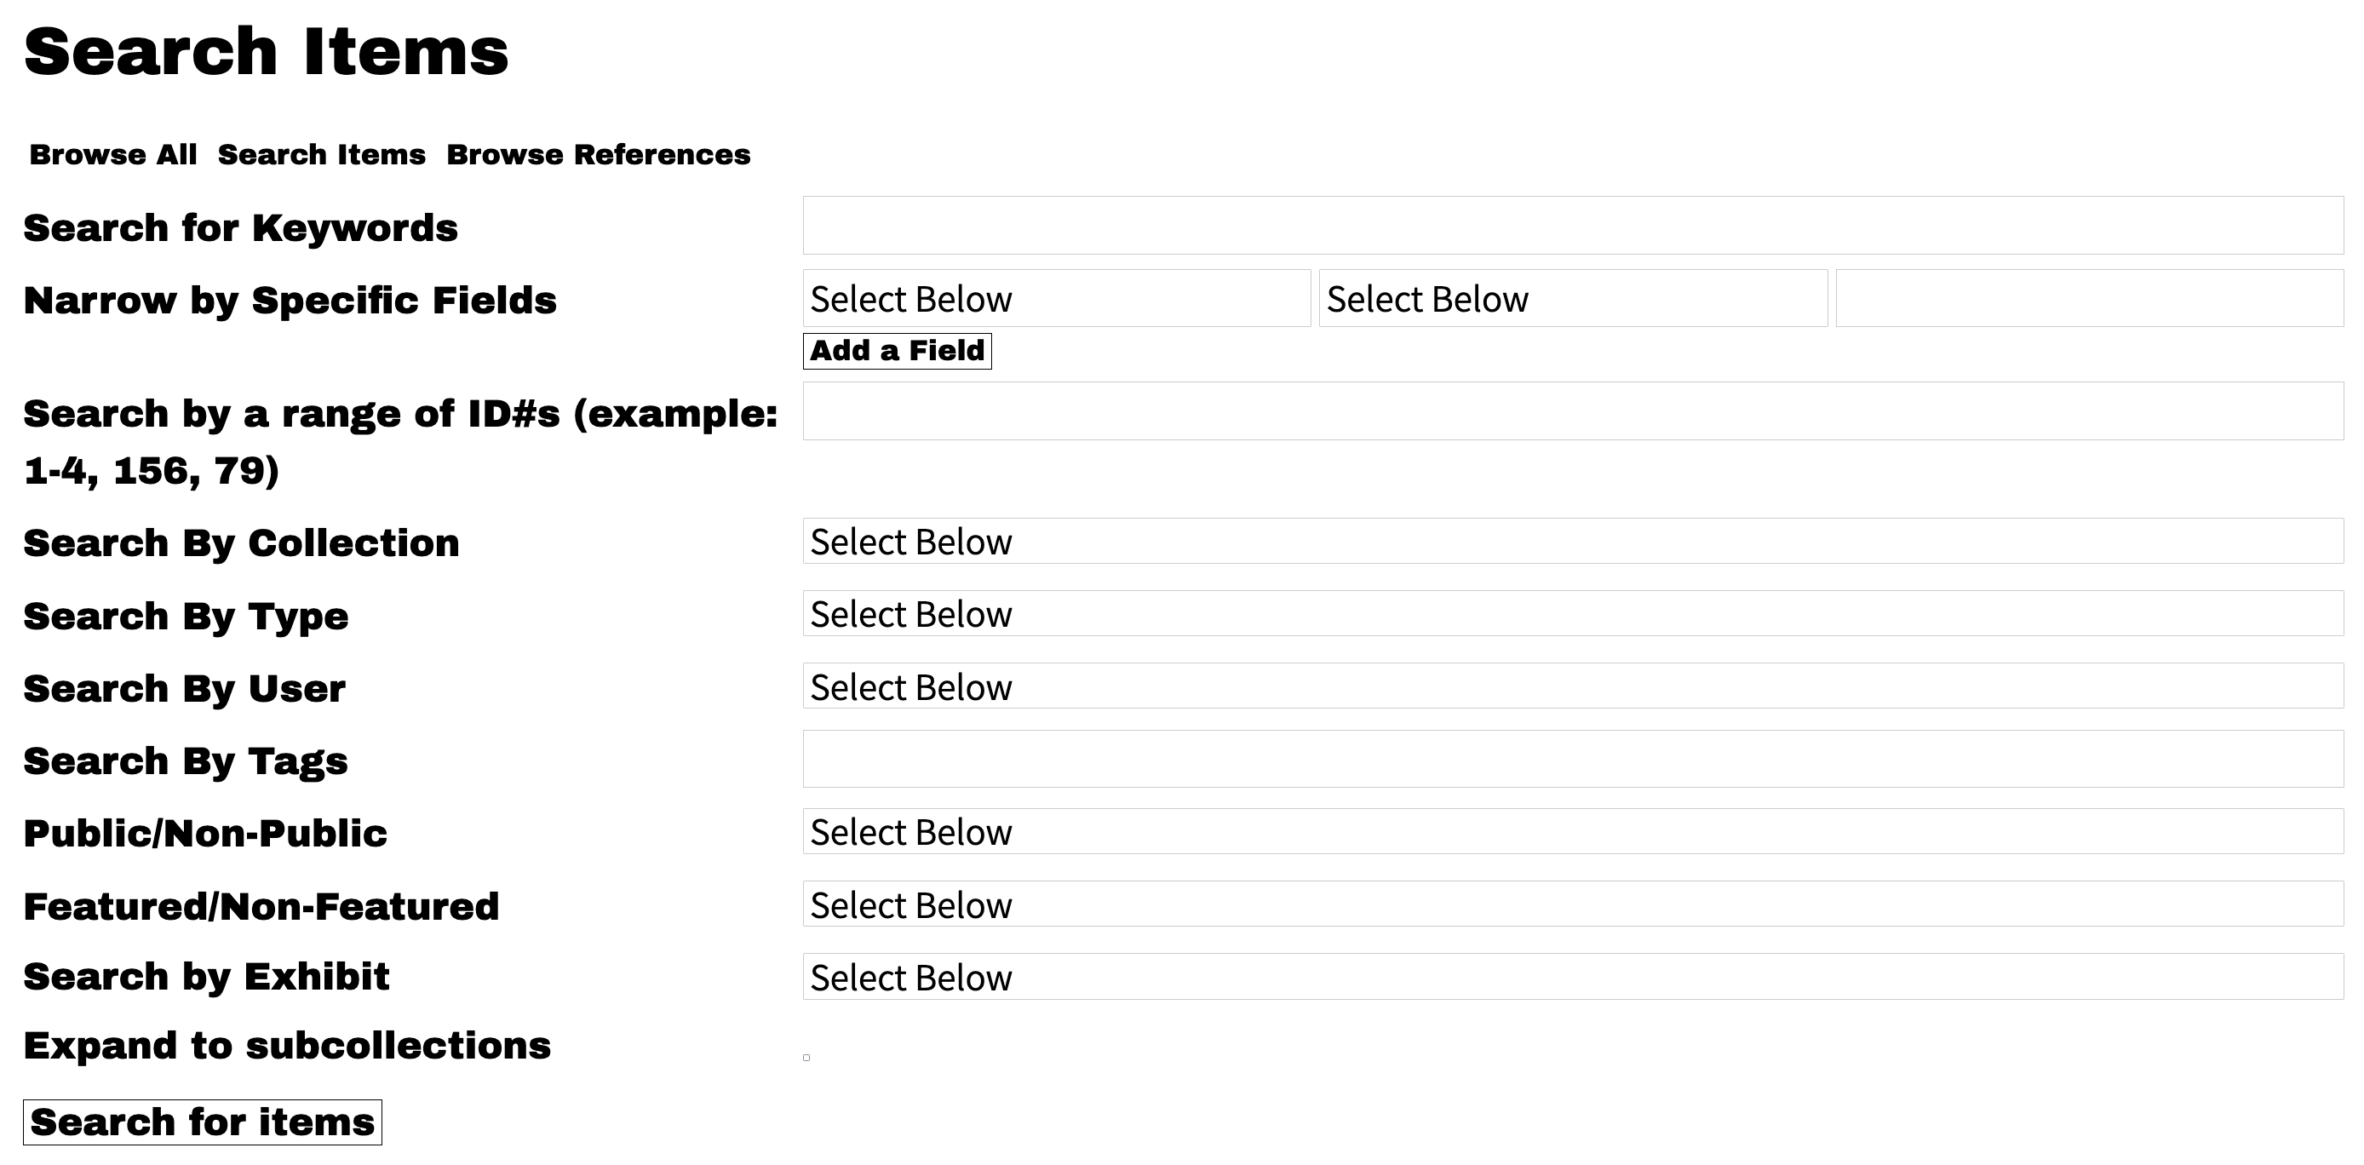This screenshot has height=1165, width=2364.
Task: Open the Public/Non-Public dropdown
Action: coord(1573,831)
